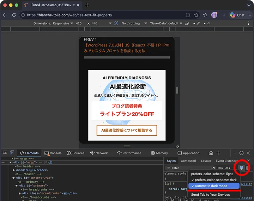Activate the inspect element picker
The image size is (254, 201).
coord(5,153)
